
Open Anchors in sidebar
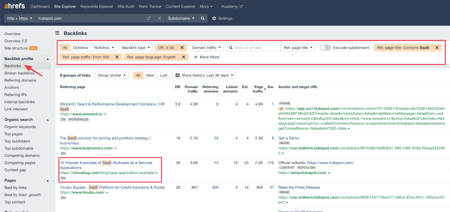(x=12, y=88)
